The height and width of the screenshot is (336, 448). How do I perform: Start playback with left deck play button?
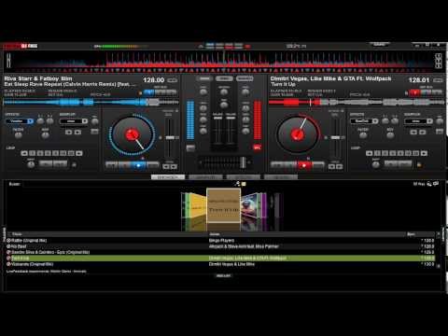click(139, 165)
